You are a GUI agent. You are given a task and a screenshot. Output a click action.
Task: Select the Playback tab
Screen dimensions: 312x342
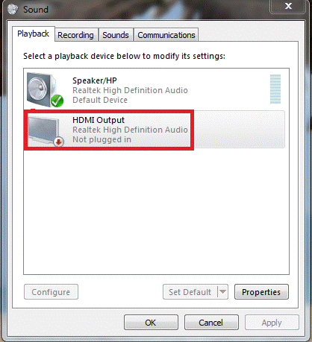pyautogui.click(x=34, y=34)
